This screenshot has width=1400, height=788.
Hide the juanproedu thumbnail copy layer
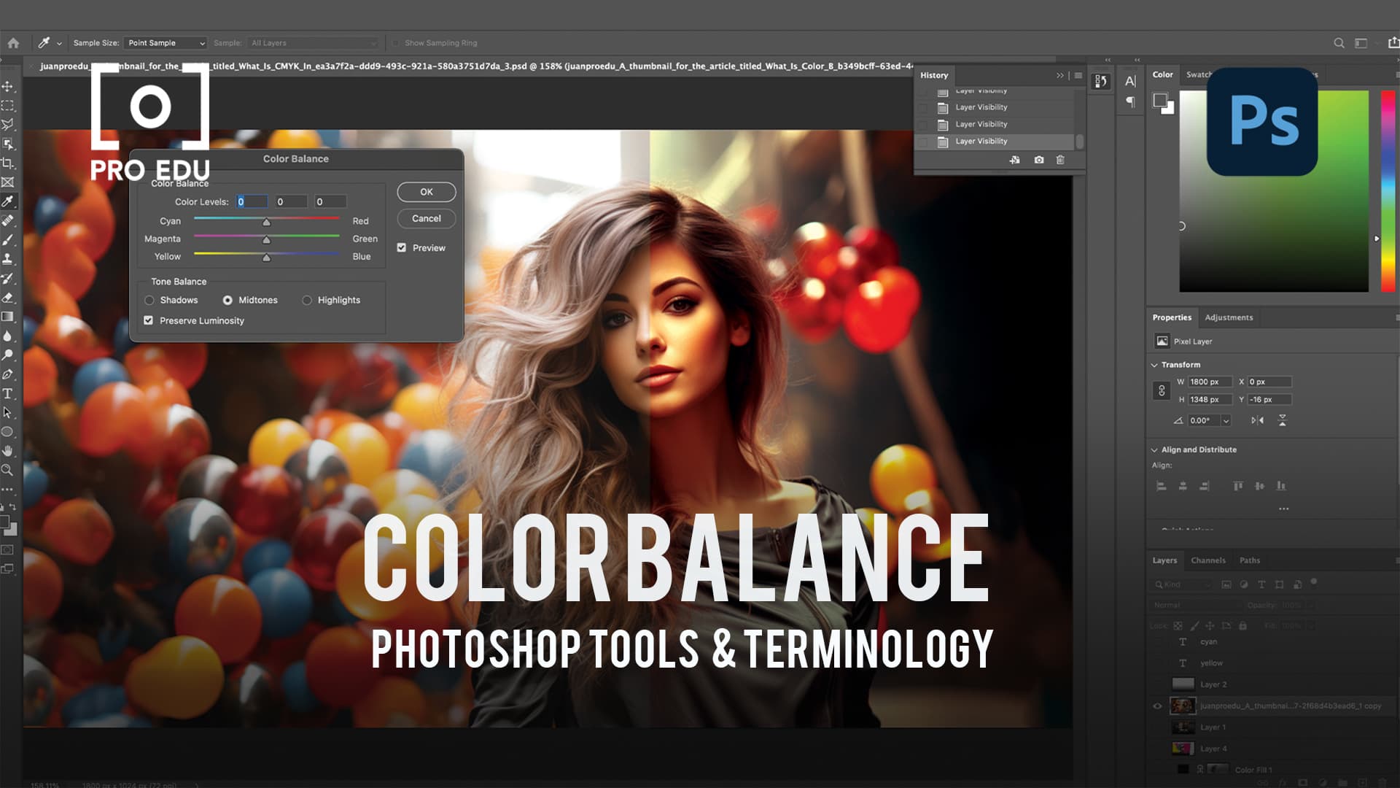(x=1158, y=706)
